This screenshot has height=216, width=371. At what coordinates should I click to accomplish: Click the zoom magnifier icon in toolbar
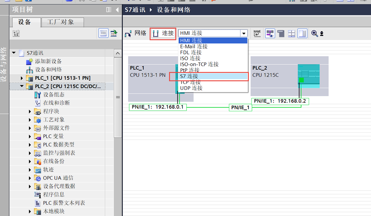(315, 33)
